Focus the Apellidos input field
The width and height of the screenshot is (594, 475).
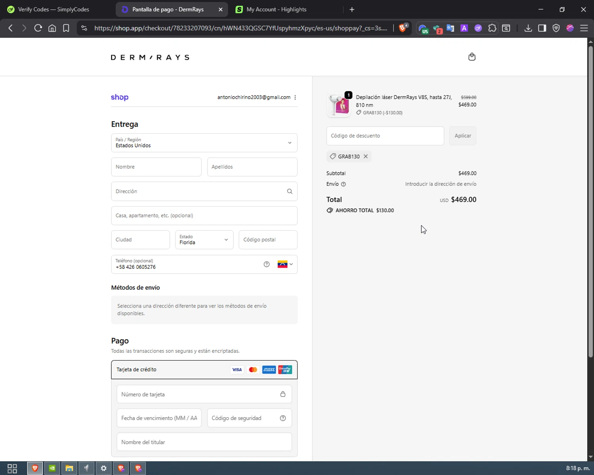point(252,167)
